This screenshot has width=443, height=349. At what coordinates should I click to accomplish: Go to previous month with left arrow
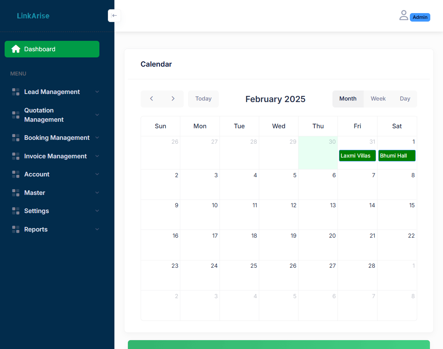point(151,99)
